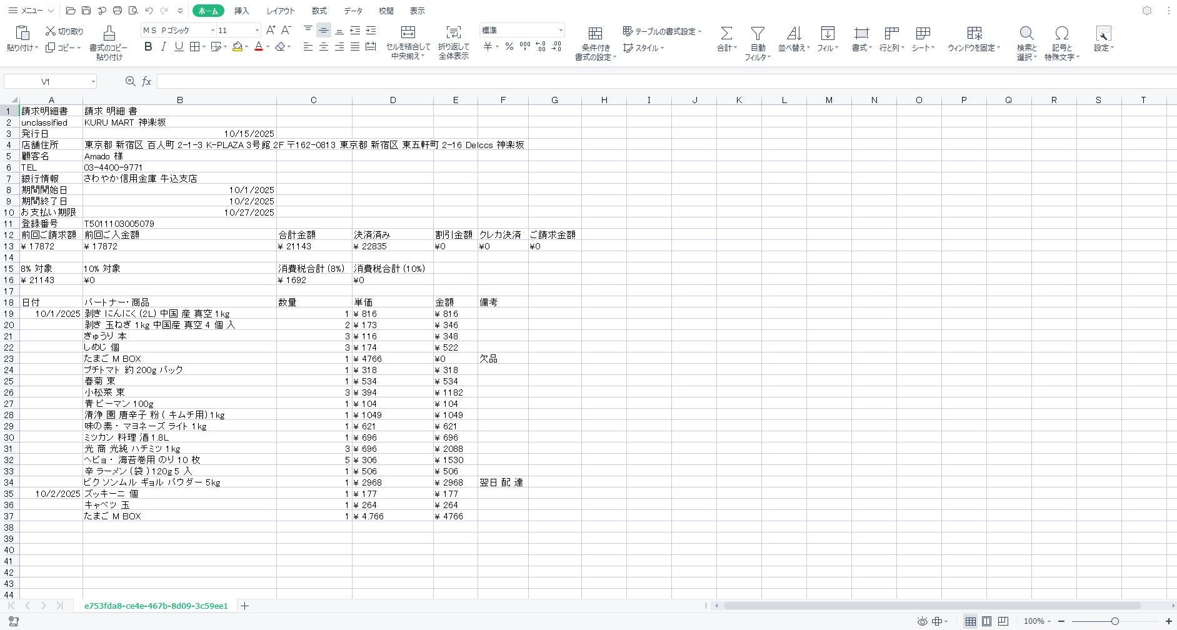Save the workbook with the save icon

pos(86,11)
